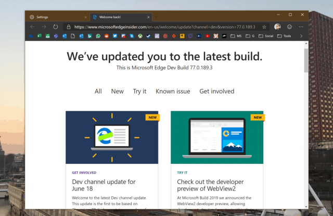The width and height of the screenshot is (333, 216).
Task: Click 'At Microsoft Build 2019 we announced the' text
Action: coord(214,198)
